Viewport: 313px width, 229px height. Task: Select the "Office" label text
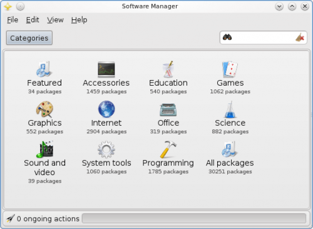(x=168, y=123)
